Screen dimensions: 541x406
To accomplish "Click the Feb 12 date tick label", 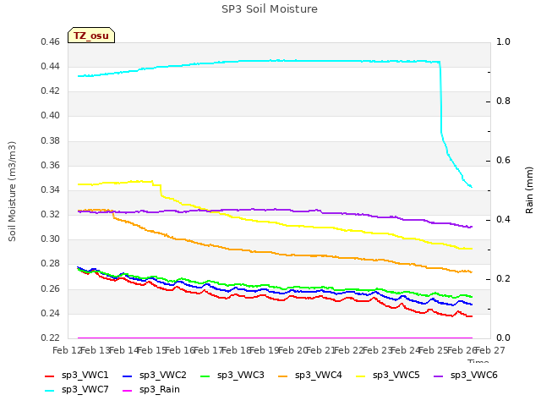I will coord(68,351).
